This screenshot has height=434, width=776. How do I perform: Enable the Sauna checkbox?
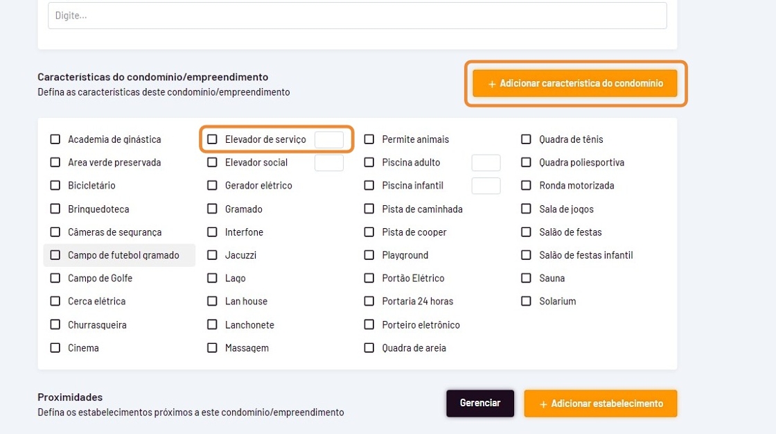[527, 278]
